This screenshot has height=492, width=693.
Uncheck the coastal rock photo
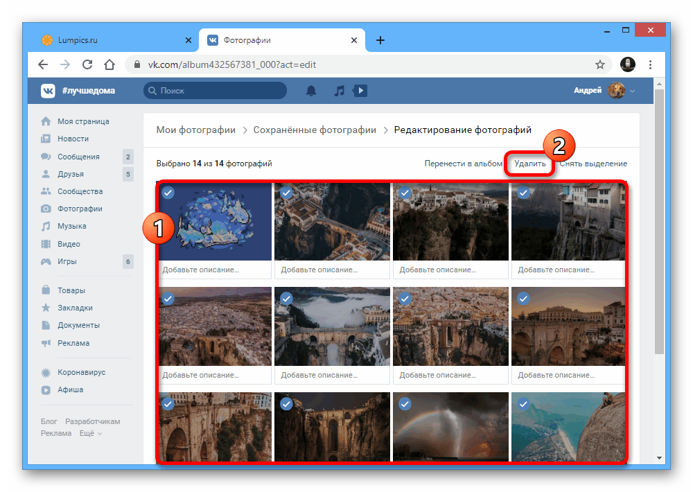point(524,403)
